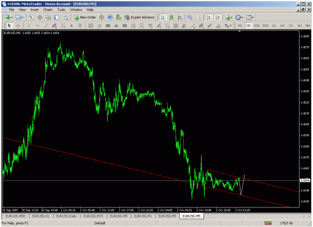Select the Text Label tool
The image size is (313, 227).
80,26
